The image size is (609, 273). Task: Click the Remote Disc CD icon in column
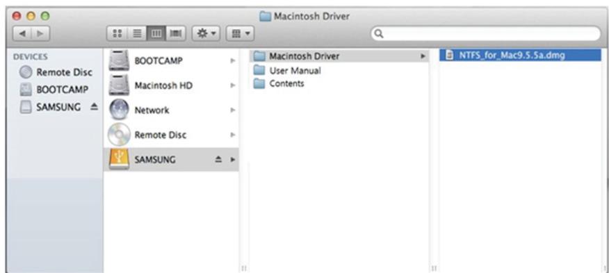tap(119, 135)
